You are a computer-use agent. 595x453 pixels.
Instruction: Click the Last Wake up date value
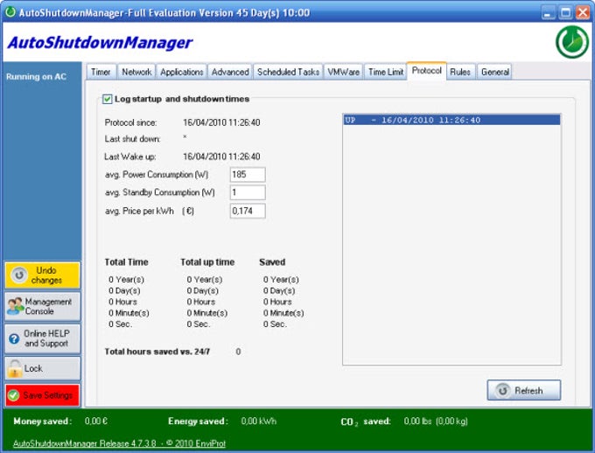coord(221,157)
